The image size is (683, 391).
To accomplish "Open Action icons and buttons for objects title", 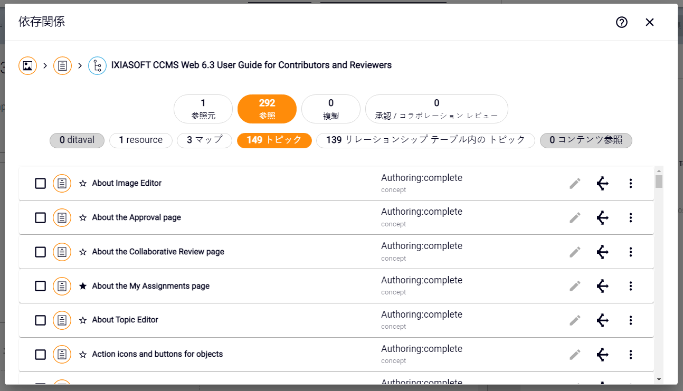I will coord(157,354).
